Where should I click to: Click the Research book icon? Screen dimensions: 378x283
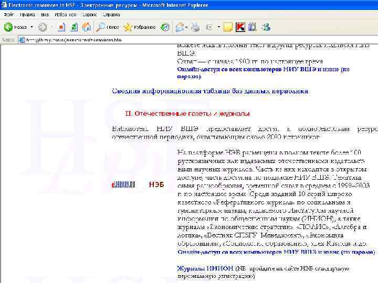[x=252, y=27]
